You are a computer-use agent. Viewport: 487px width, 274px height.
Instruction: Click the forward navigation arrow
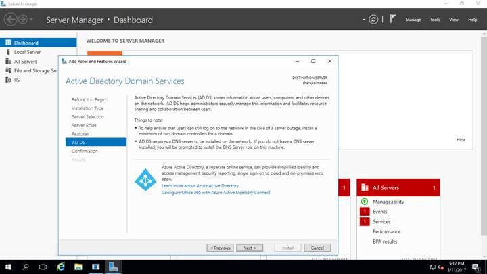click(23, 20)
